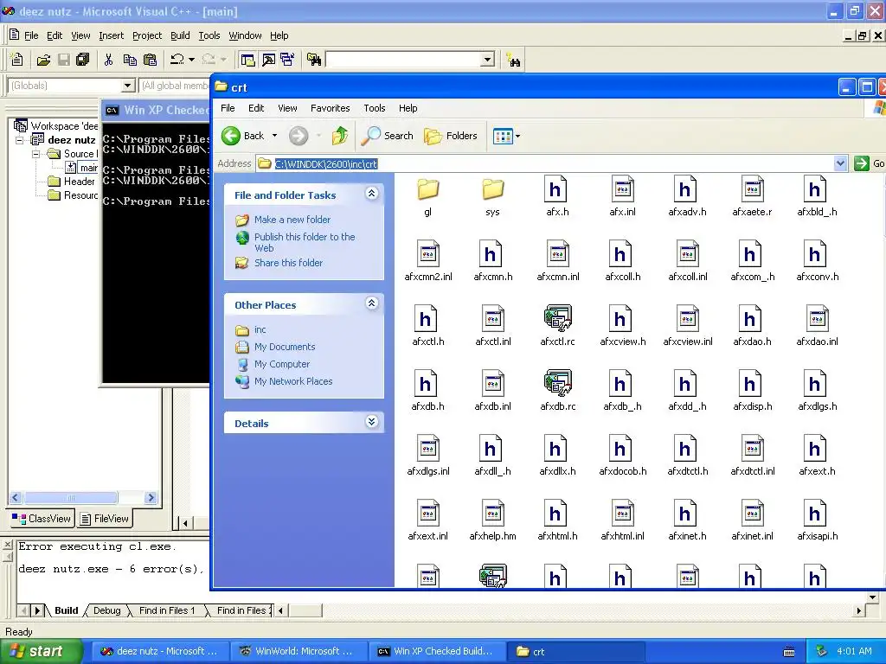Click the Start button

pos(42,651)
